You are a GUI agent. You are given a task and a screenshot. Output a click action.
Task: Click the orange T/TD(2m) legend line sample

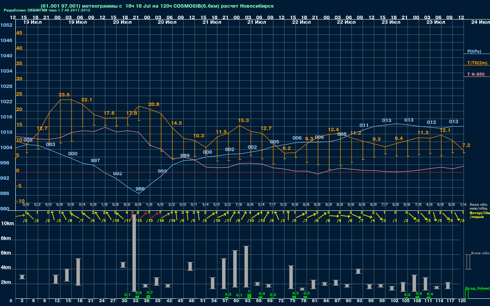[477, 65]
